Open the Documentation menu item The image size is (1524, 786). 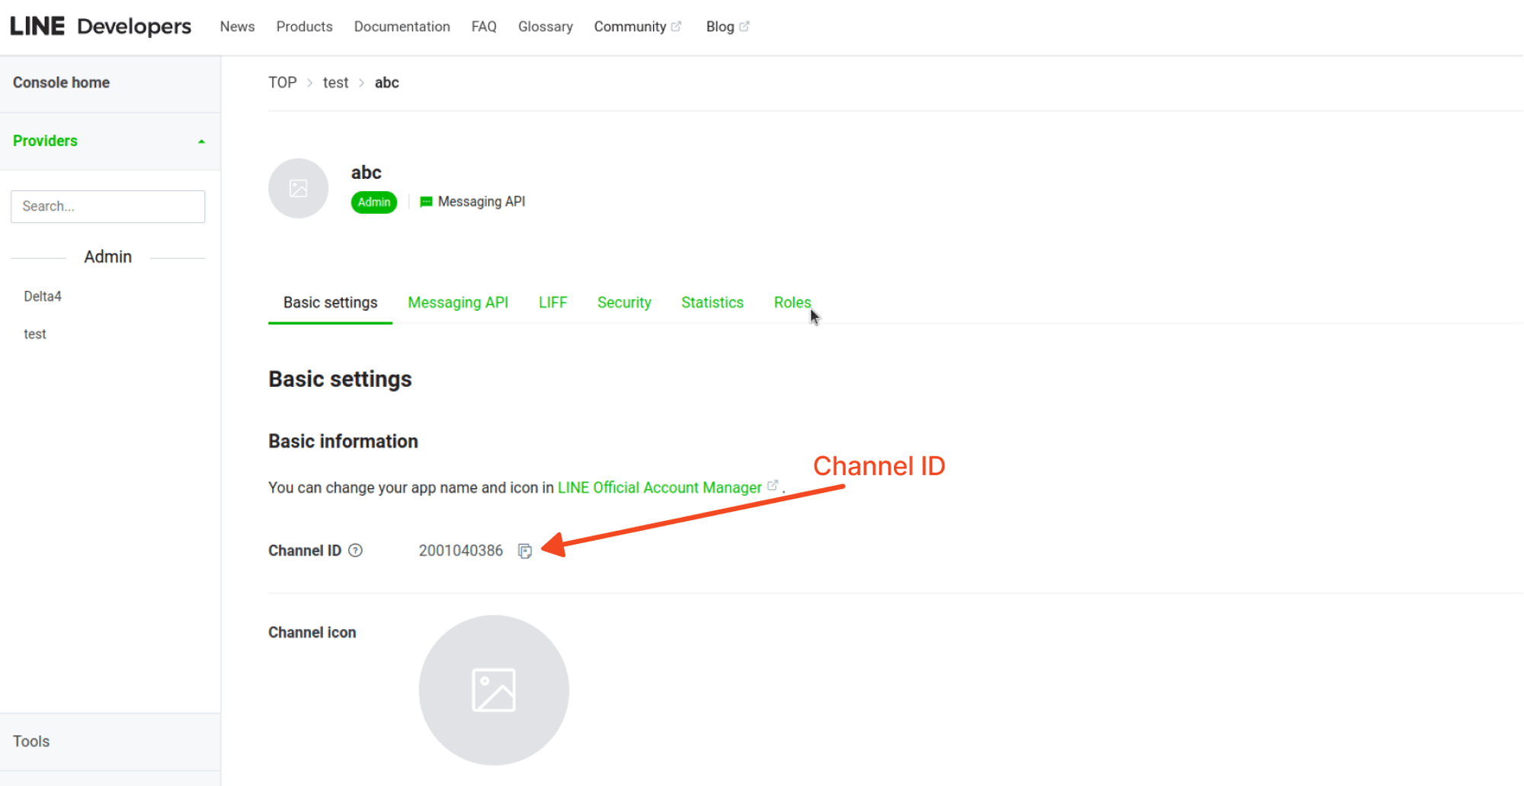[402, 26]
